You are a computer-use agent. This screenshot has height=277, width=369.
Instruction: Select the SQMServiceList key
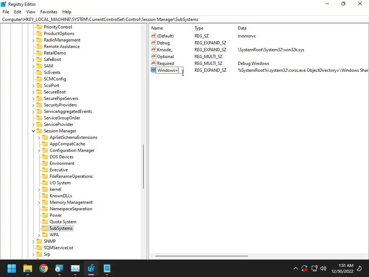tap(58, 247)
